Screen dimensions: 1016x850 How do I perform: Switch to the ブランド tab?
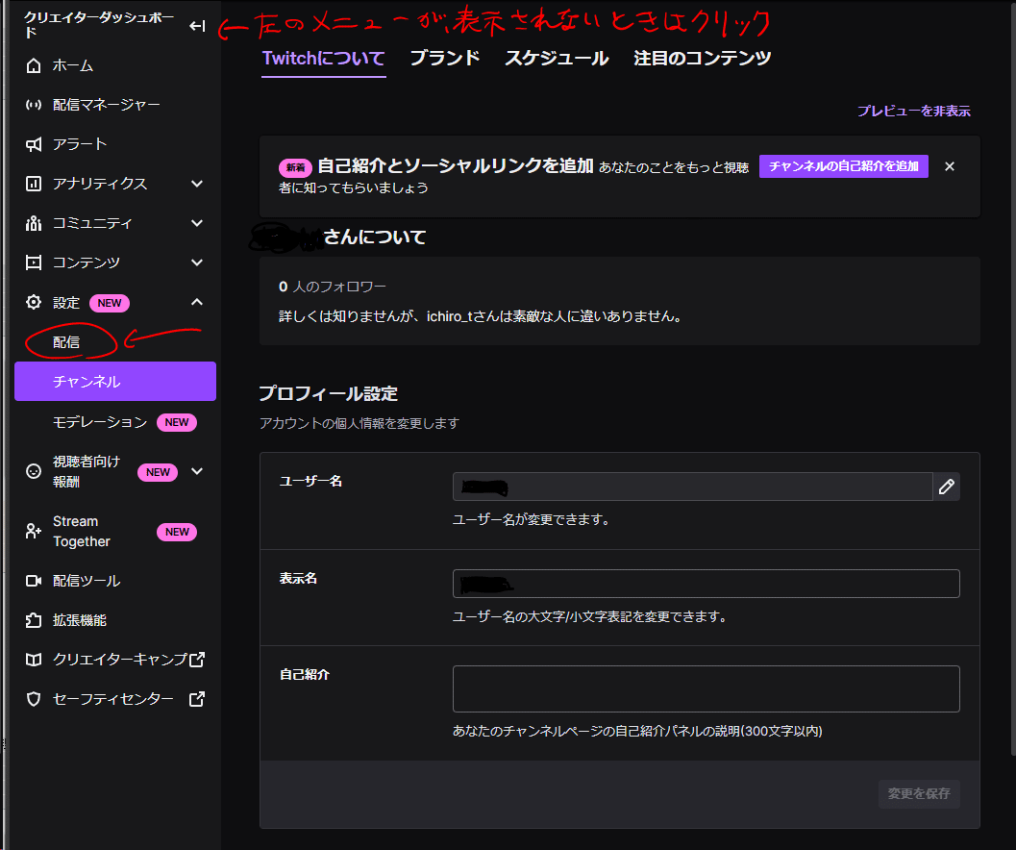coord(443,58)
